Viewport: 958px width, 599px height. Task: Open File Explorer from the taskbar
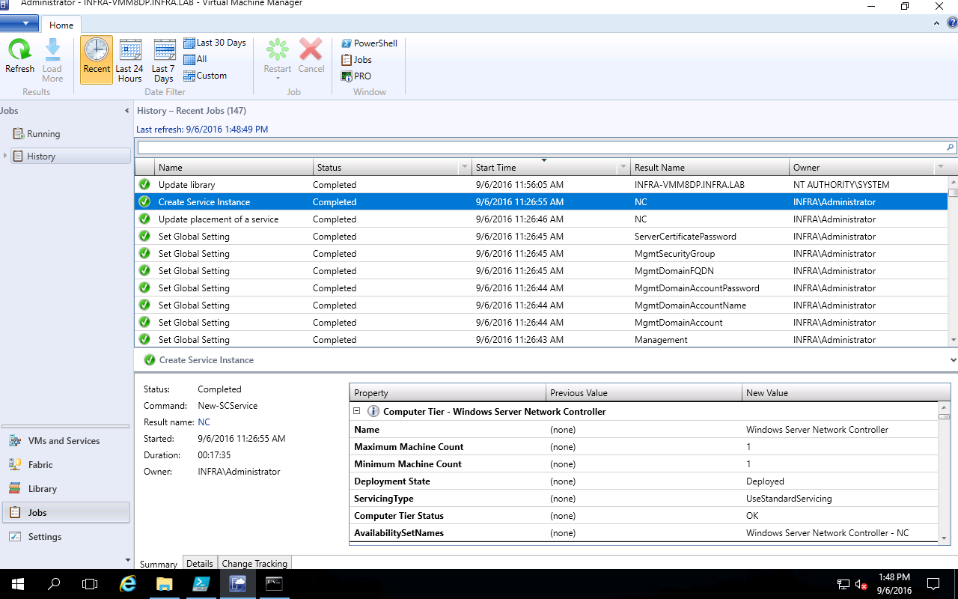pos(165,584)
